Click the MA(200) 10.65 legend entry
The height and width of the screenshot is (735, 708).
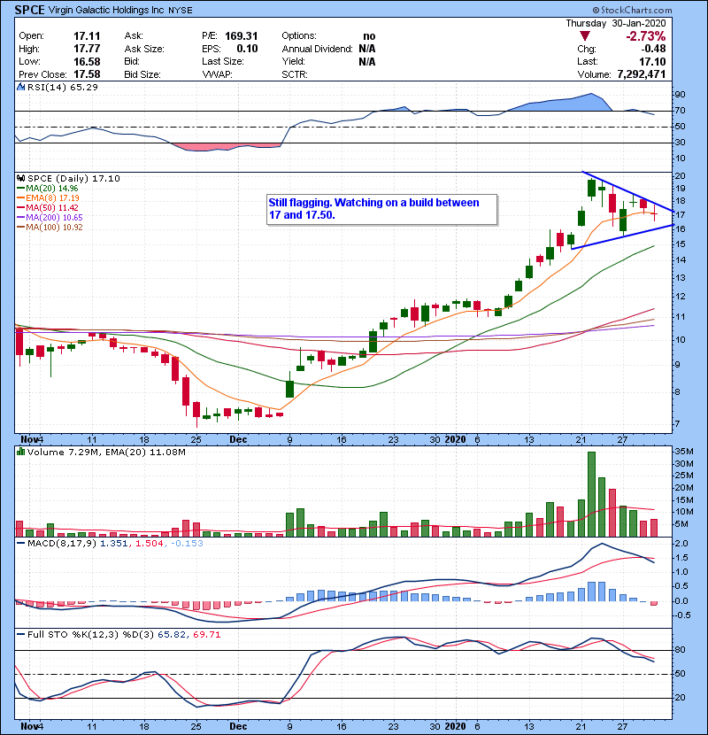(50, 218)
